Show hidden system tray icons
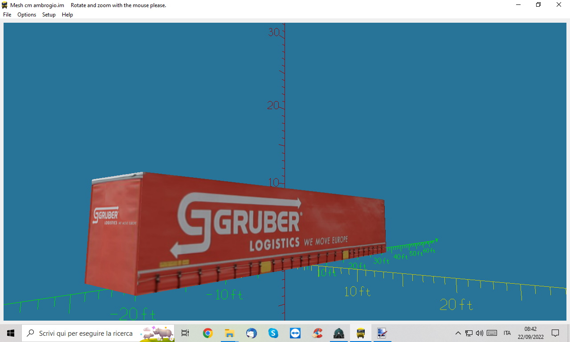 [x=458, y=333]
